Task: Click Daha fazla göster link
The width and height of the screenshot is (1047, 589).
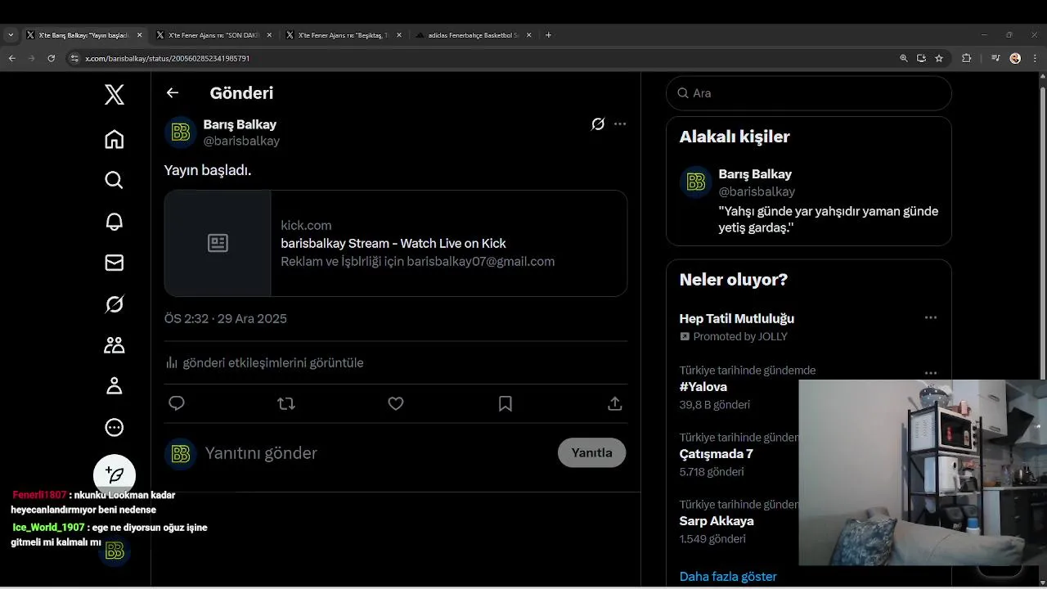Action: point(728,577)
